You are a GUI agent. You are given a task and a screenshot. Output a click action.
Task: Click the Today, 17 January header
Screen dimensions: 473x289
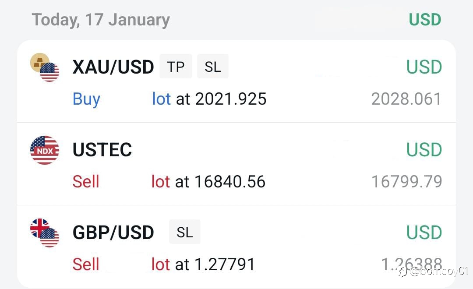[101, 20]
